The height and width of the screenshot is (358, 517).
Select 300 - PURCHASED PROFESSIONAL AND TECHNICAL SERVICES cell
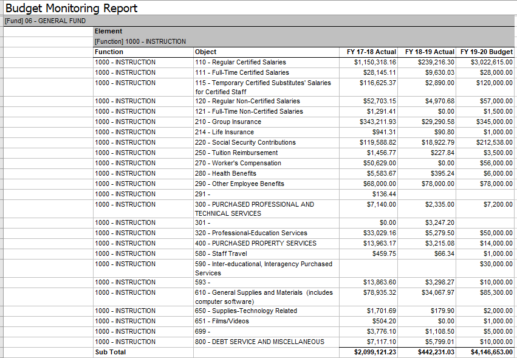tap(267, 209)
